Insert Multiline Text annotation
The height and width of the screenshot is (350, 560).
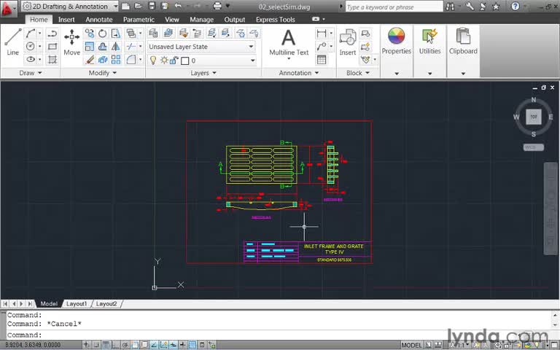(x=289, y=42)
